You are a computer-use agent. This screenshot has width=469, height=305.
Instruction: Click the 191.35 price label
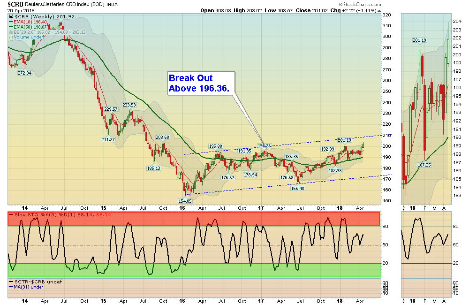pyautogui.click(x=245, y=151)
